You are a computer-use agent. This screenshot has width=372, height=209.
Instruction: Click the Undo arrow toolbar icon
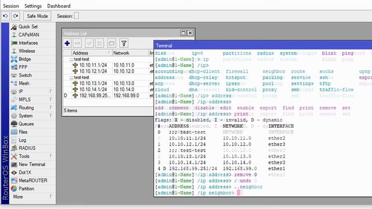click(5, 16)
